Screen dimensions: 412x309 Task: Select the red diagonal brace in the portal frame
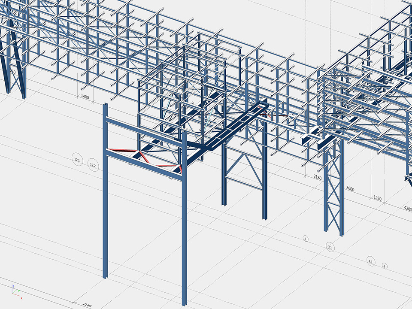(143, 158)
